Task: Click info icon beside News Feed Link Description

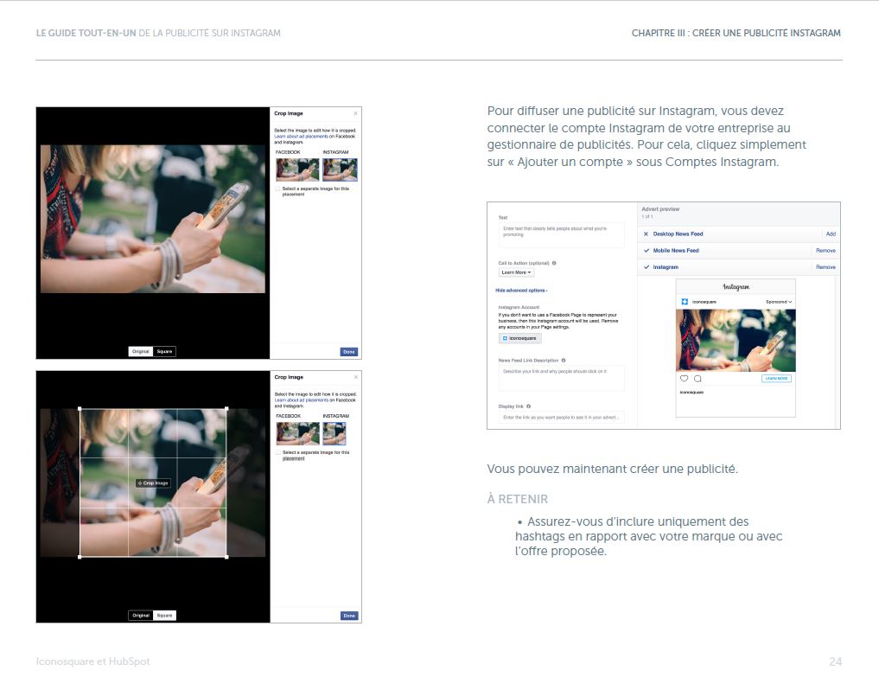Action: click(x=564, y=361)
